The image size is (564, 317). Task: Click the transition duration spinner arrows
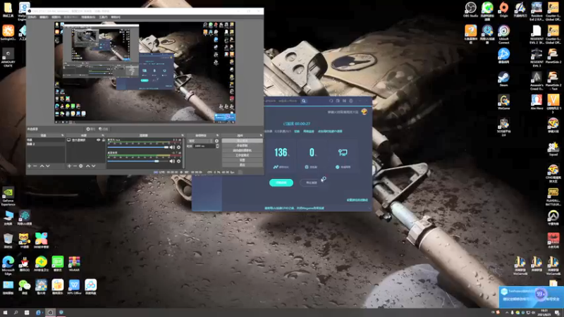217,146
